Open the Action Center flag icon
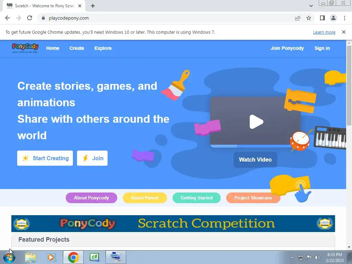The height and width of the screenshot is (264, 352). (309, 257)
